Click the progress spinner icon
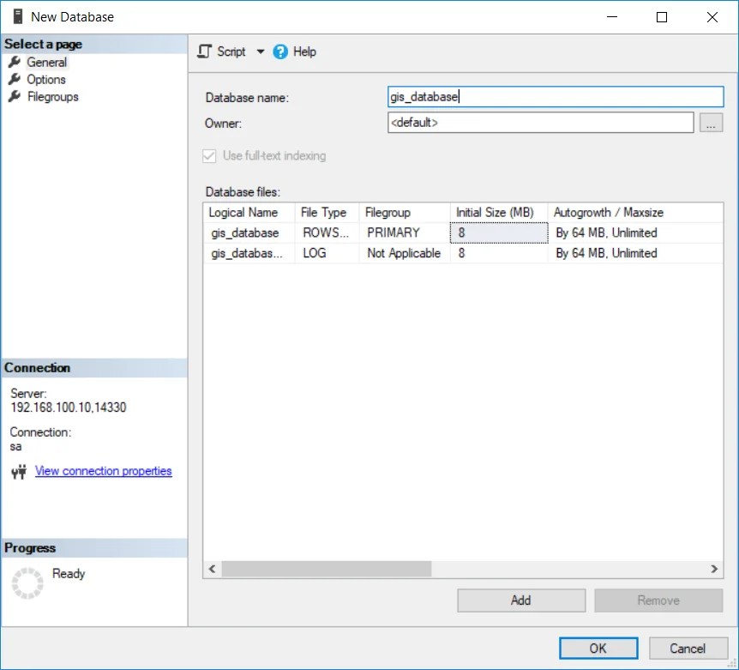739x670 pixels. [x=27, y=583]
